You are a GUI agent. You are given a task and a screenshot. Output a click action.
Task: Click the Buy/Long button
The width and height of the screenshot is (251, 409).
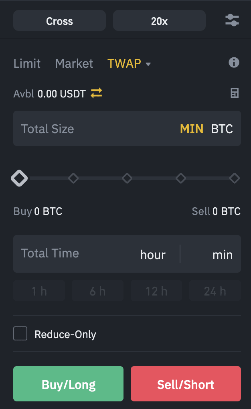[x=68, y=384]
